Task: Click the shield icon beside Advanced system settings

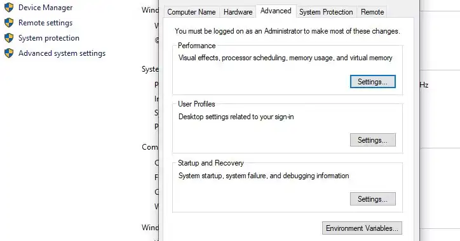Action: point(9,53)
